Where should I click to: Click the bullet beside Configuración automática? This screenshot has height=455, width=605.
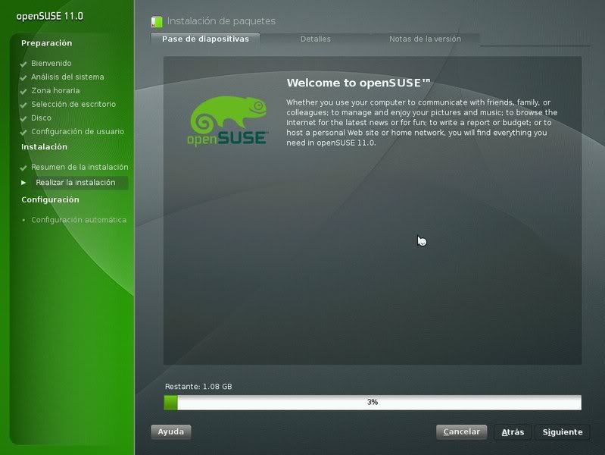click(23, 220)
